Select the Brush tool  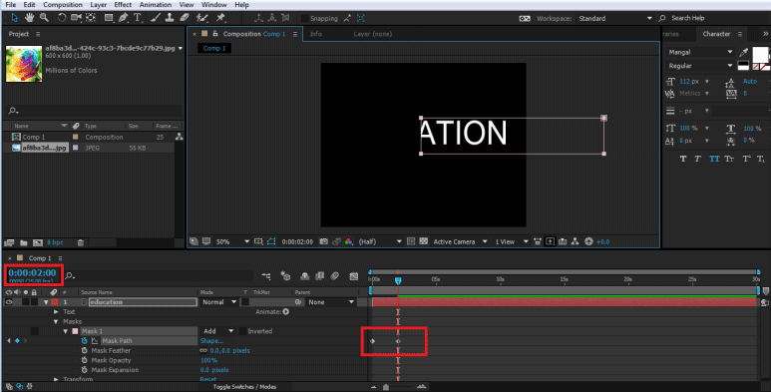(x=156, y=18)
